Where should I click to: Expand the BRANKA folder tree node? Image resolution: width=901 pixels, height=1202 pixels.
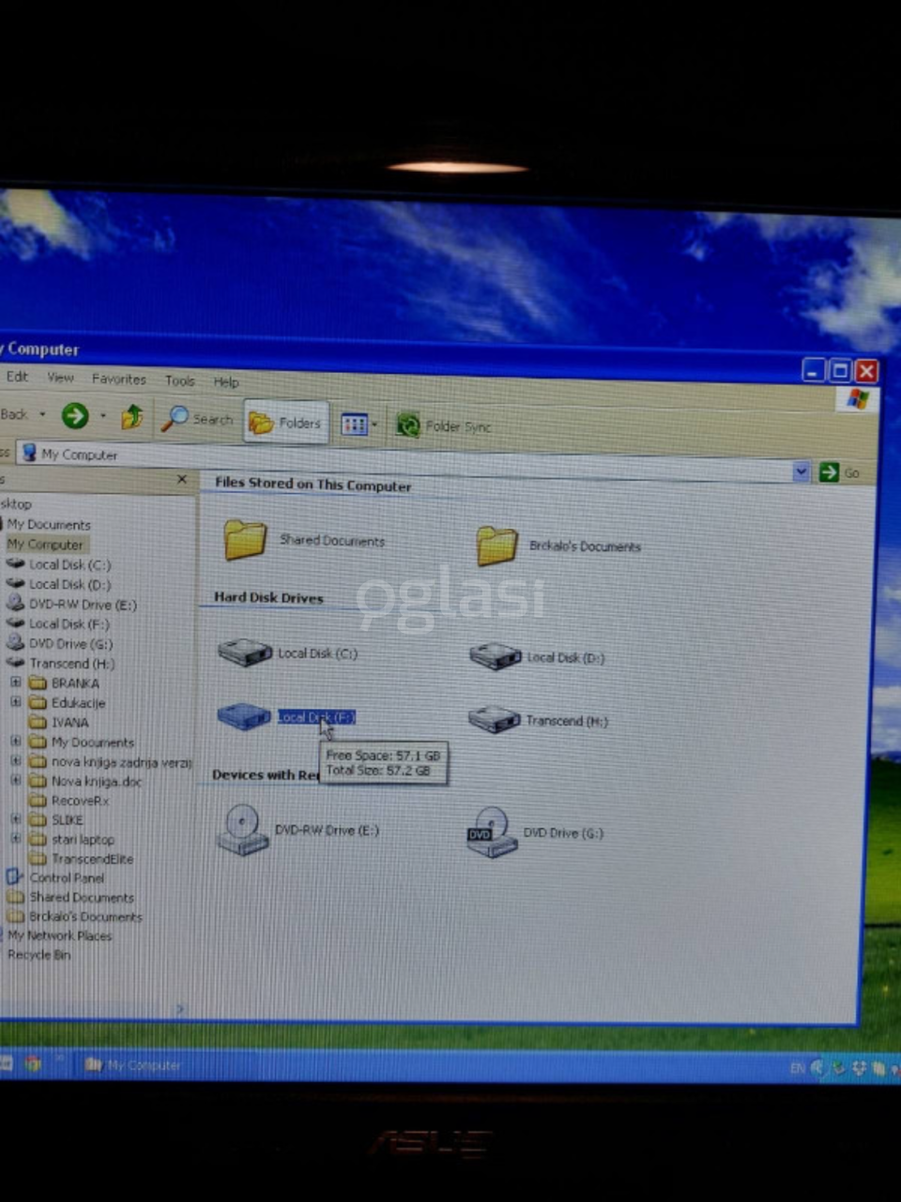click(x=16, y=683)
